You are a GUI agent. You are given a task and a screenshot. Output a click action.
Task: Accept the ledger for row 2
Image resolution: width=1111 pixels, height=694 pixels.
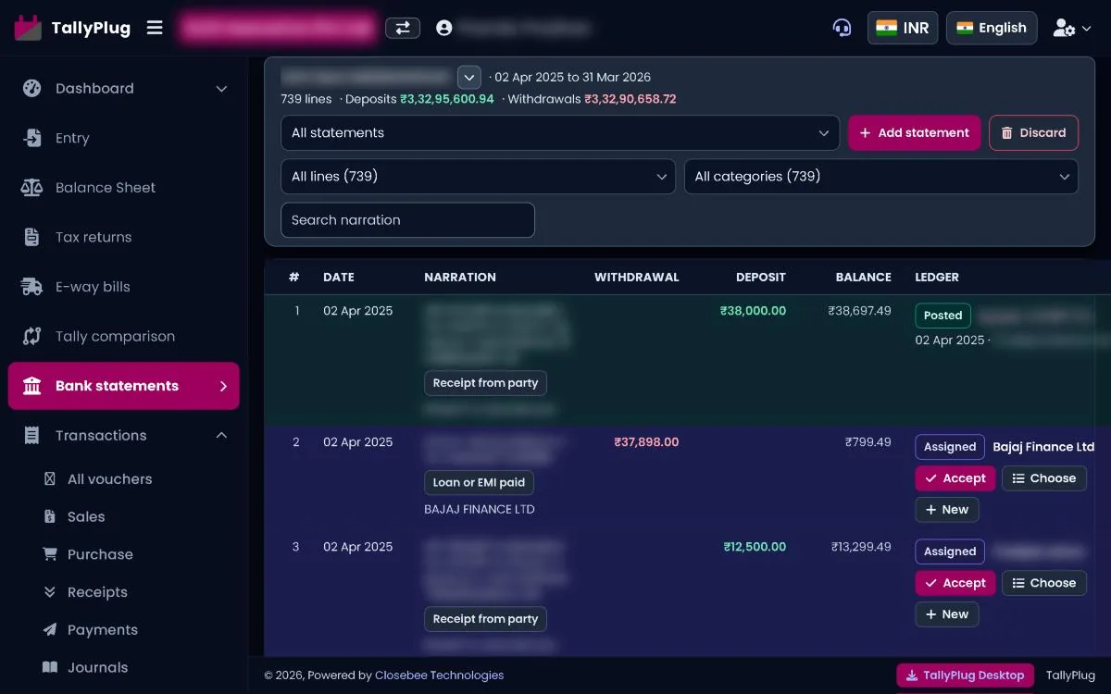point(955,478)
